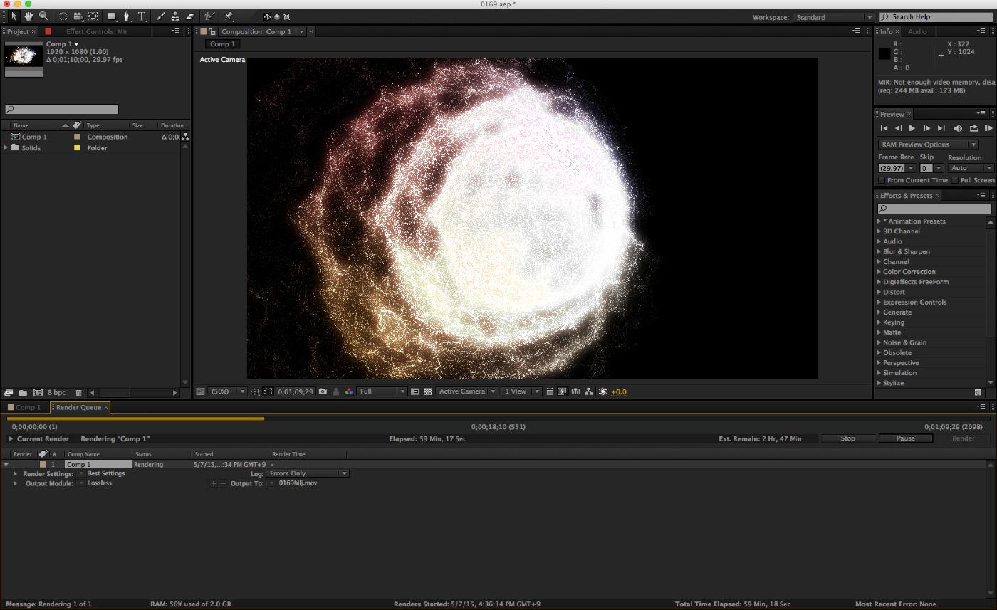
Task: Select the Roto Brush tool
Action: pos(208,16)
